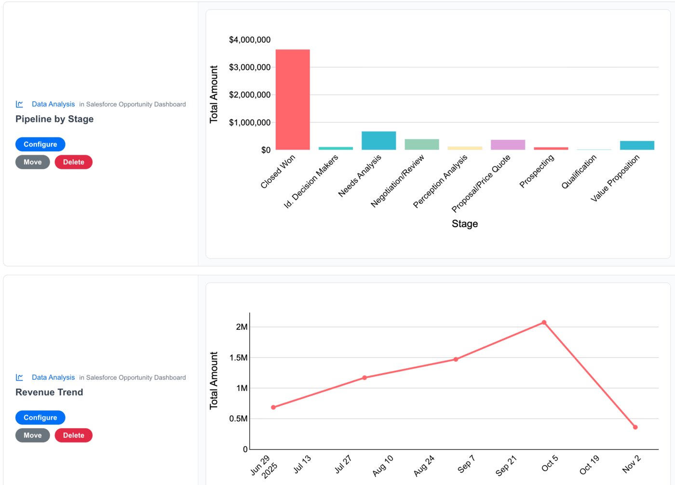This screenshot has height=485, width=675.
Task: Configure the Revenue Trend widget
Action: 40,417
